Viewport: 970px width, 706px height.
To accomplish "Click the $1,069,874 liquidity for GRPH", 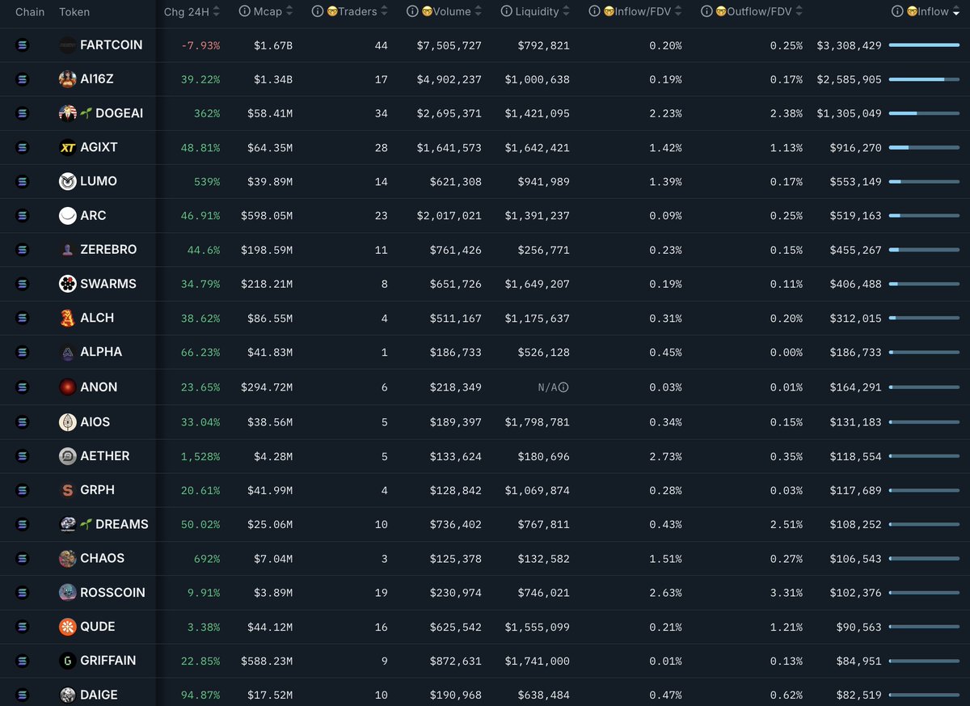I will (x=537, y=490).
